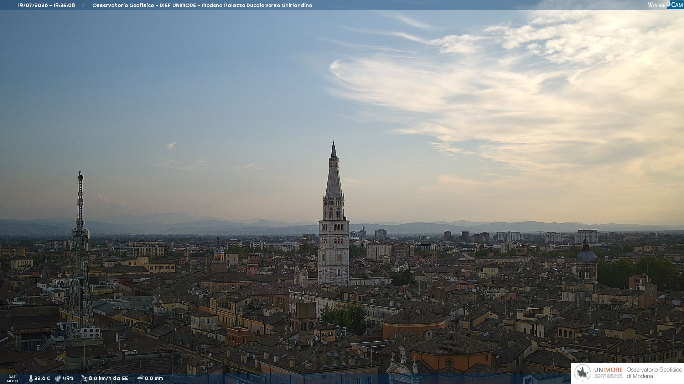Click the rainfall umbrella icon
The image size is (684, 384).
point(140,378)
